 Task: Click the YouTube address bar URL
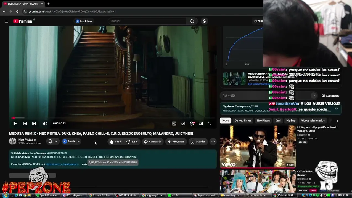(x=72, y=12)
